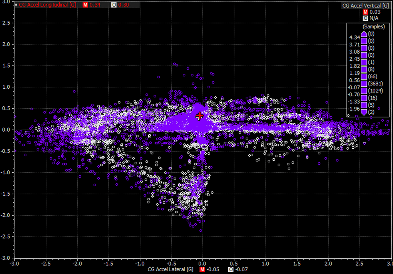
Task: Click the red M badge beside Lateral value -0.05
Action: pos(202,269)
